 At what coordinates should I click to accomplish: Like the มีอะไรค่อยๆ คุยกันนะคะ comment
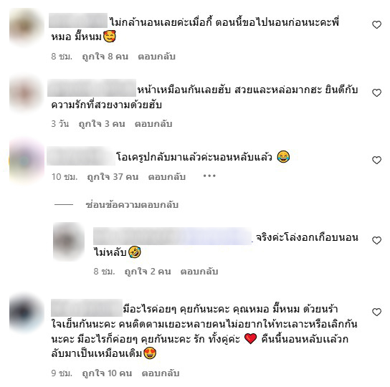376,312
